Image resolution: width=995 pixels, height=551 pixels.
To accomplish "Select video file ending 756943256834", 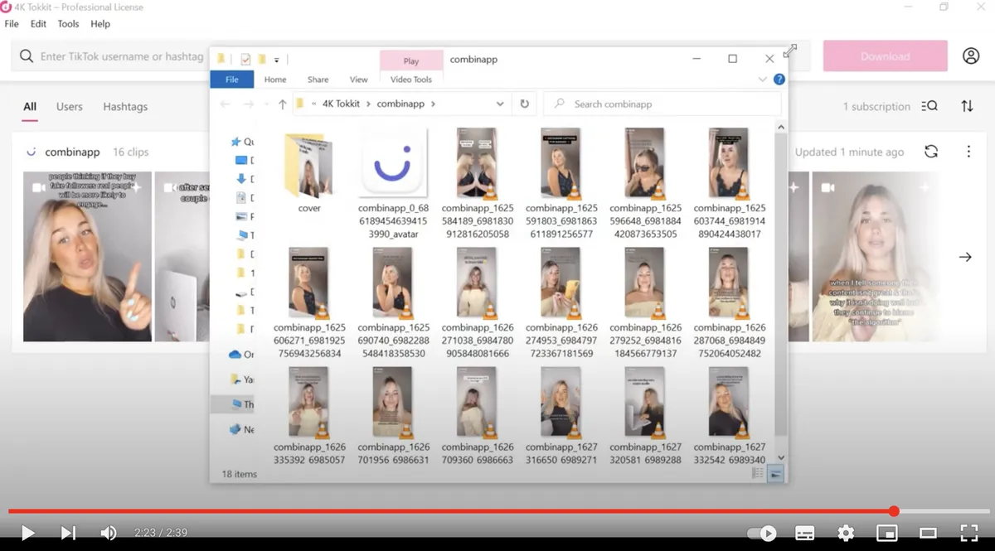I will [309, 302].
